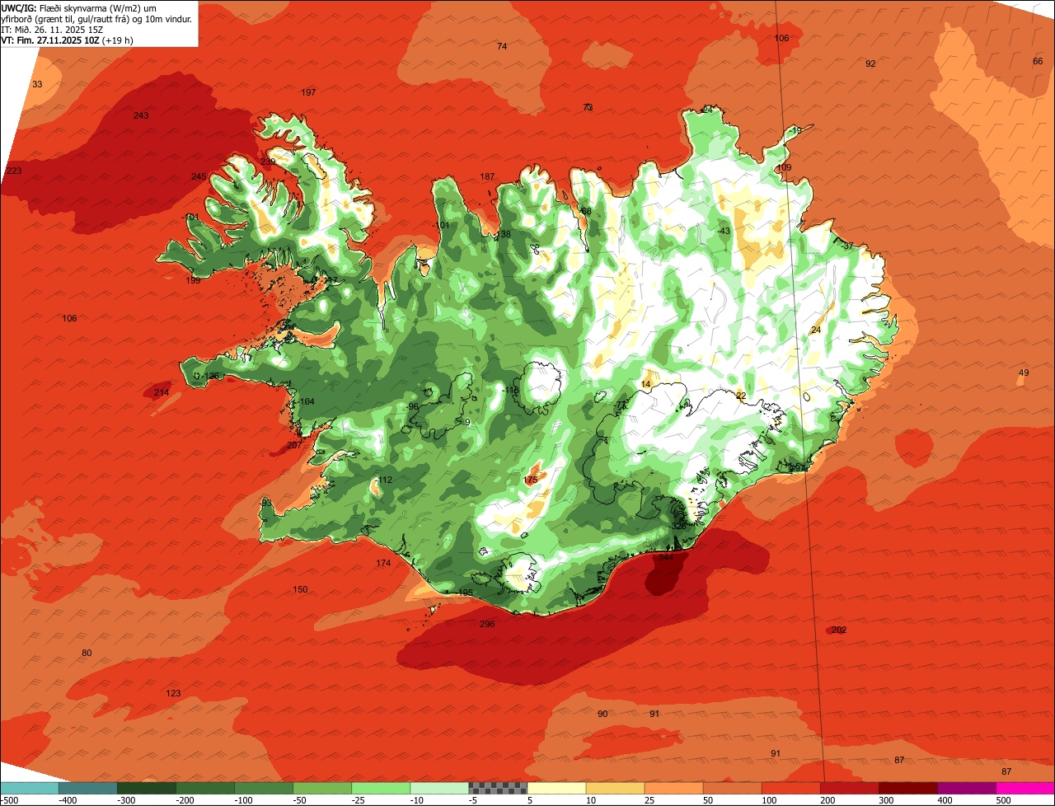Click the map value 199
The image size is (1055, 806).
[x=193, y=280]
